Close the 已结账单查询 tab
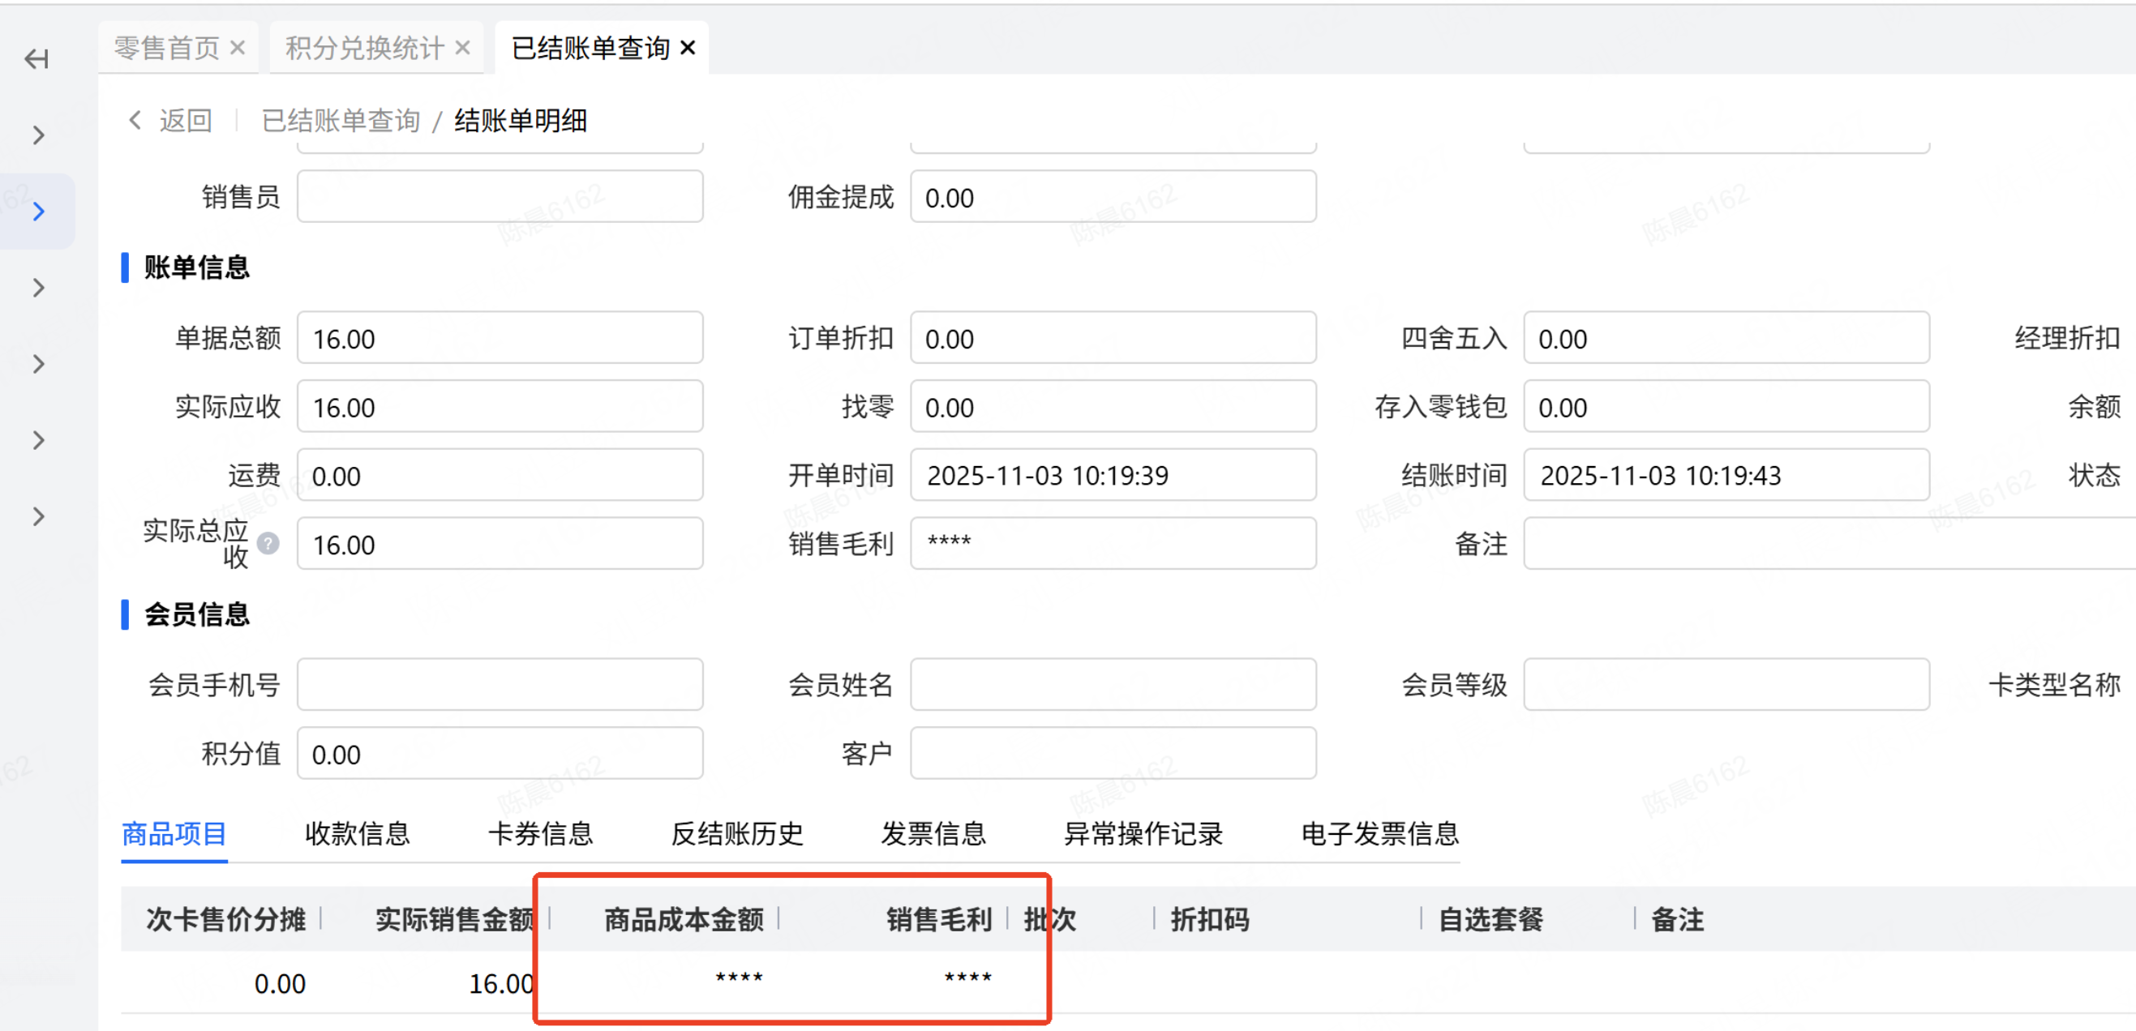 [688, 48]
